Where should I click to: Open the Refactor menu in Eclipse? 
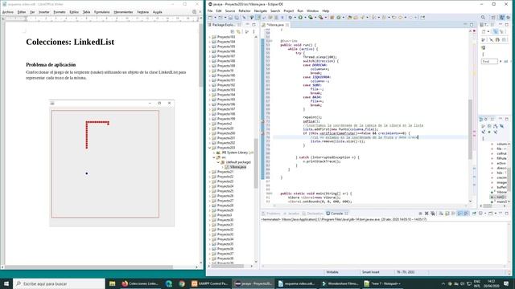click(x=245, y=10)
